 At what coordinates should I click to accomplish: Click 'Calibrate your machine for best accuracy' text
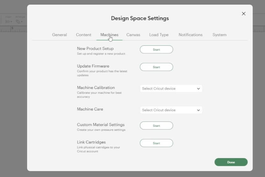99,95
